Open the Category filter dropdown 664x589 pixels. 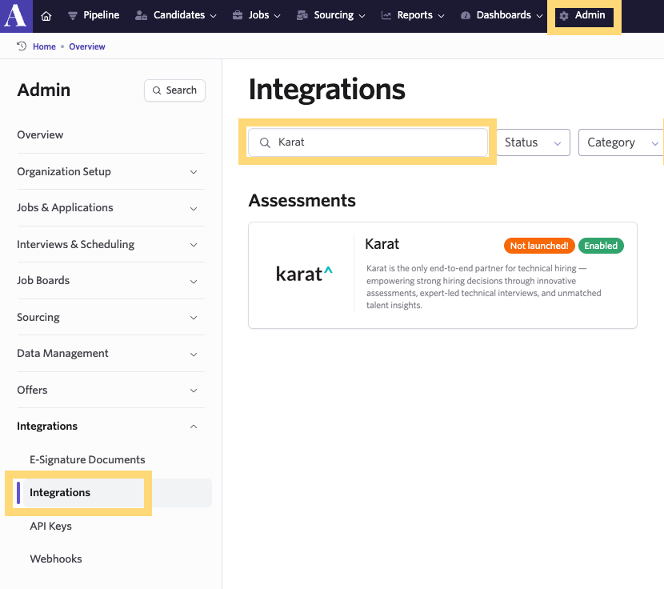621,142
